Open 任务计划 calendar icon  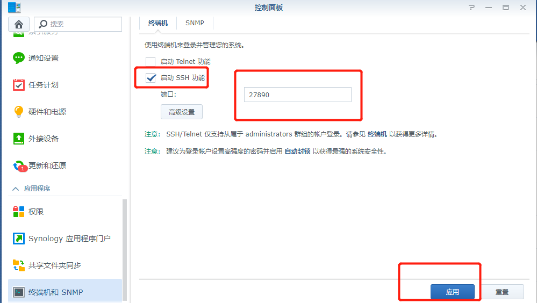pos(18,84)
